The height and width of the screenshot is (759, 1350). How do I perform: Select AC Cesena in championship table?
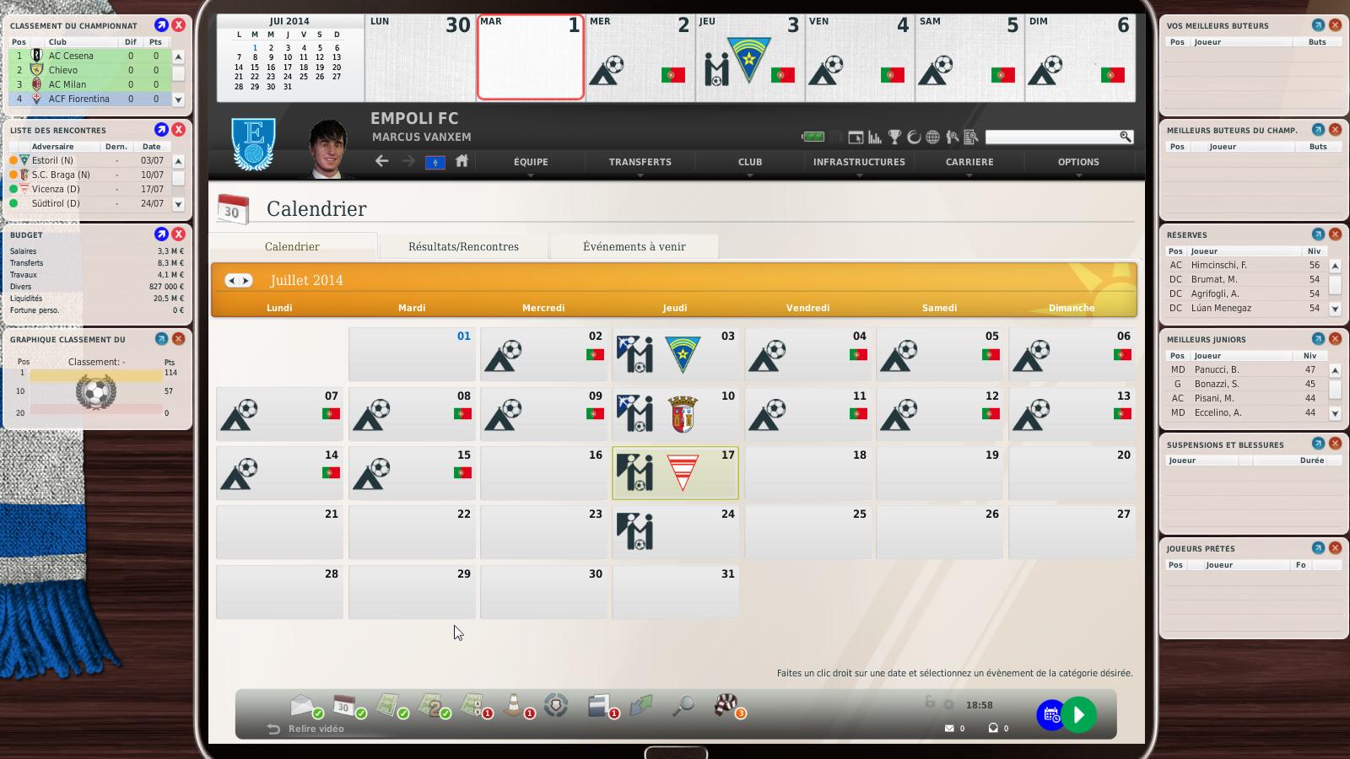[89, 56]
